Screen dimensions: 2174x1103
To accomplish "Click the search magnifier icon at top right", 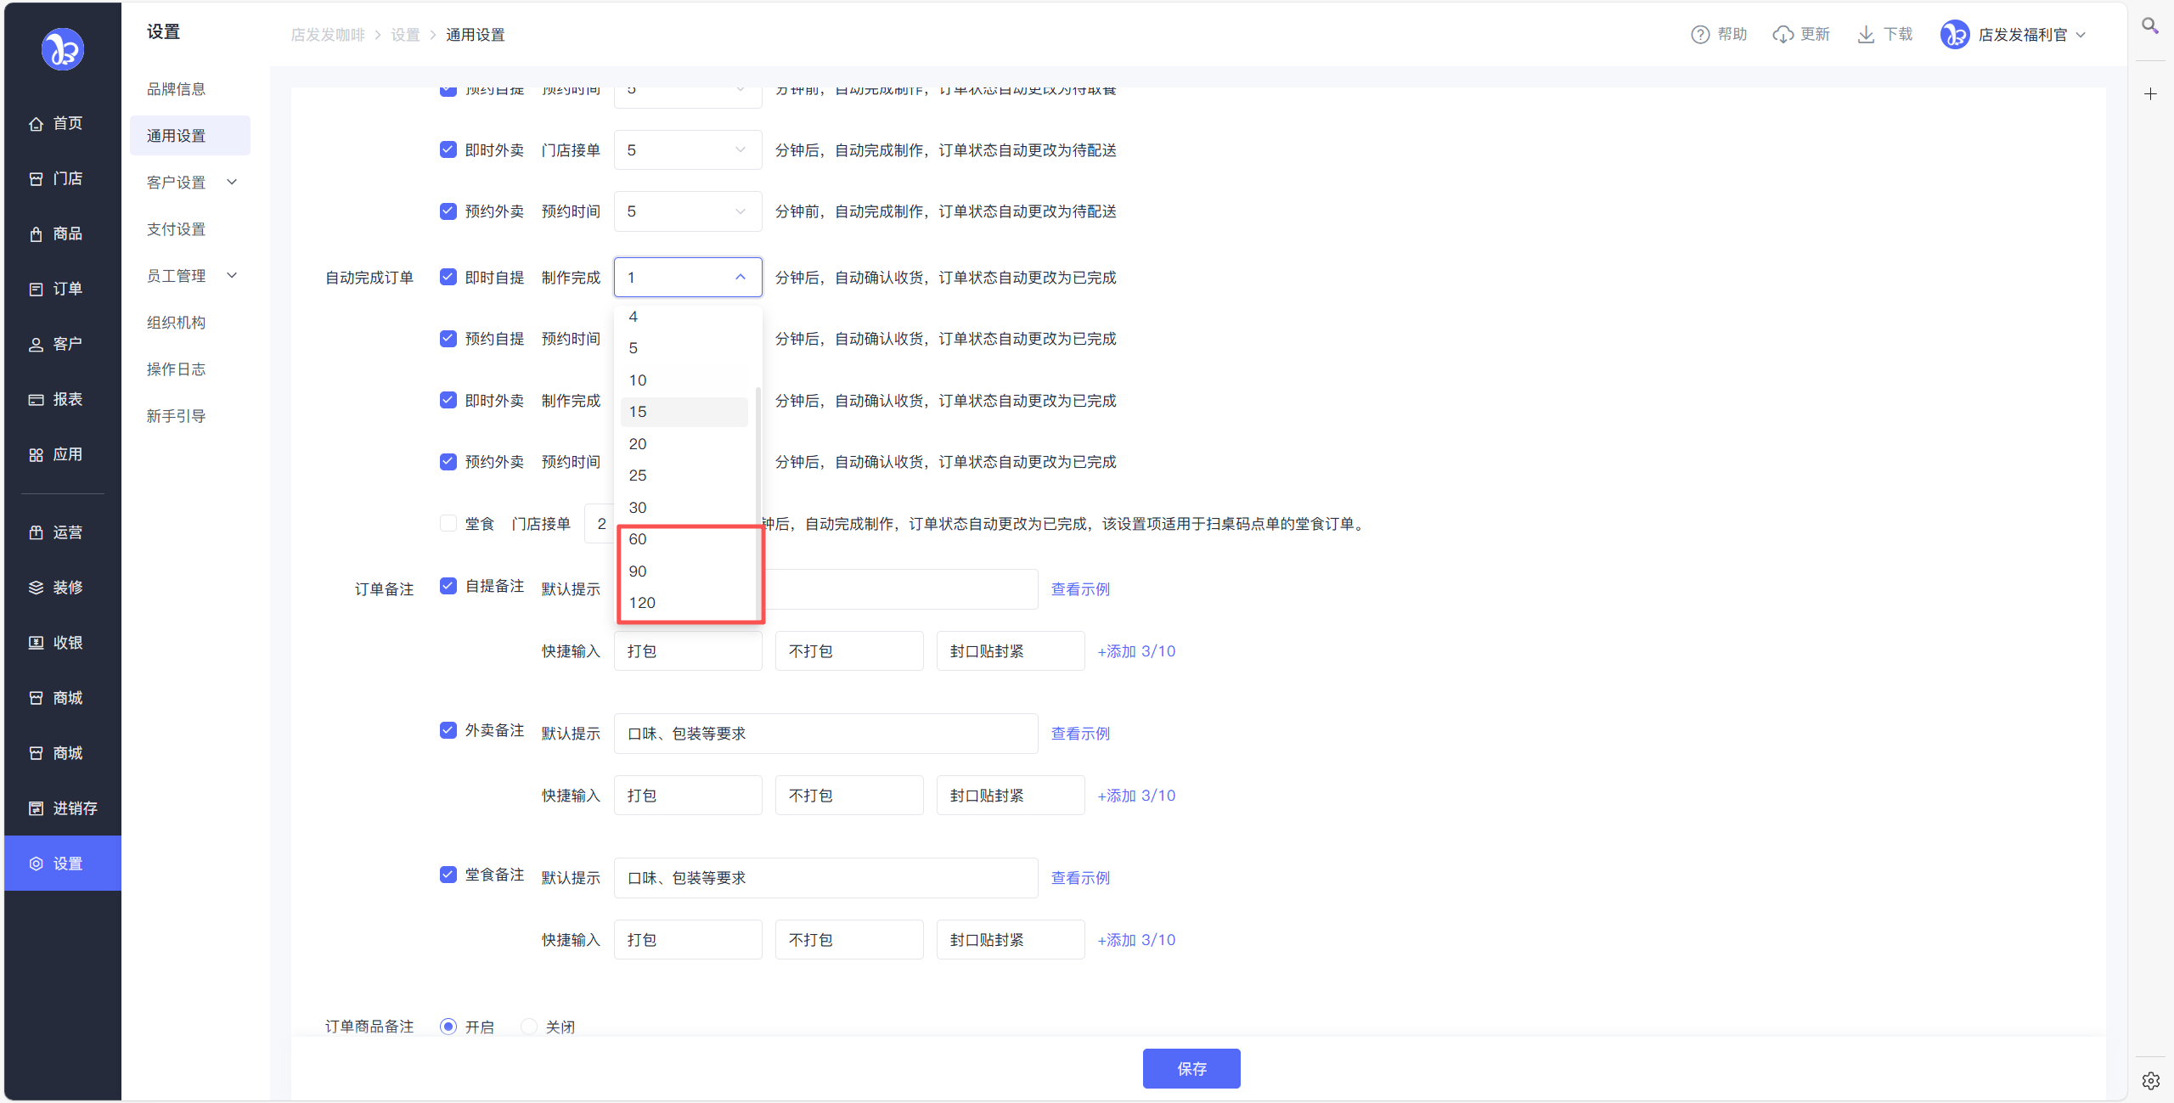I will click(2149, 26).
